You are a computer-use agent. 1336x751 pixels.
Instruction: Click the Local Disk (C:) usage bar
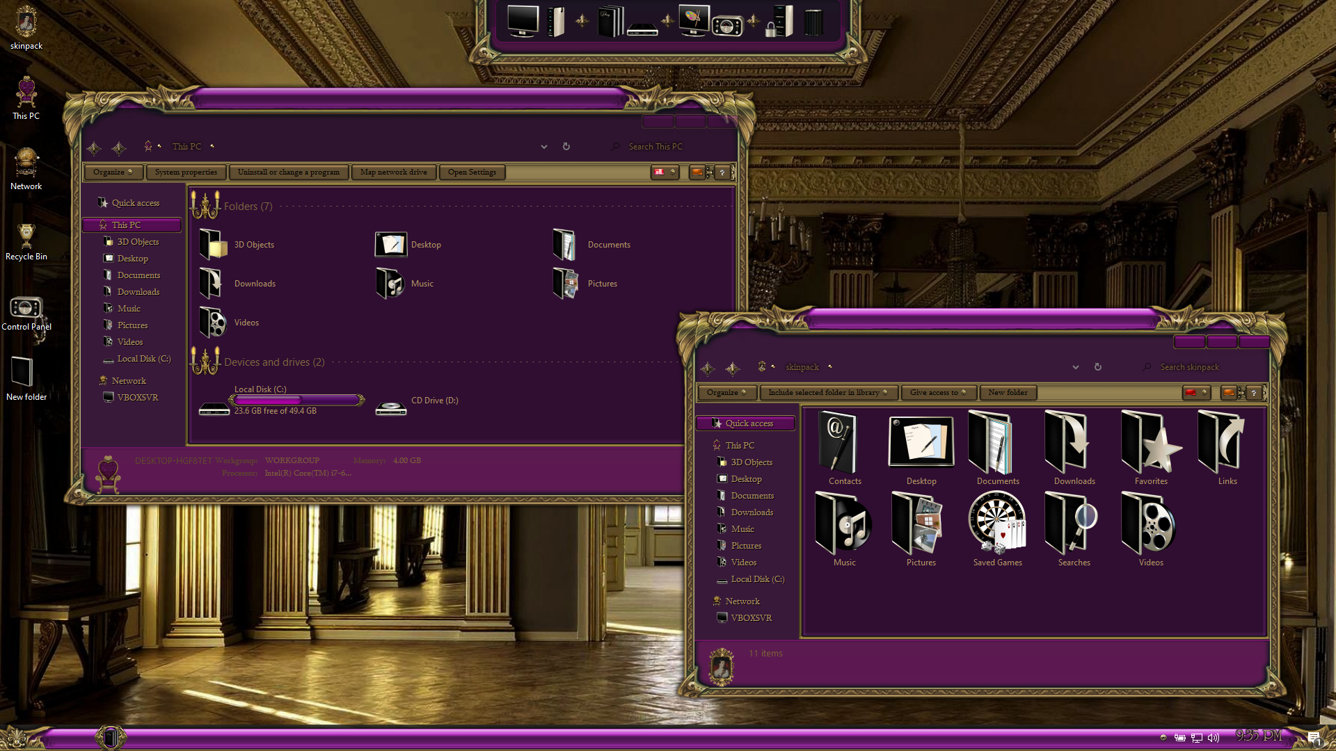(296, 400)
